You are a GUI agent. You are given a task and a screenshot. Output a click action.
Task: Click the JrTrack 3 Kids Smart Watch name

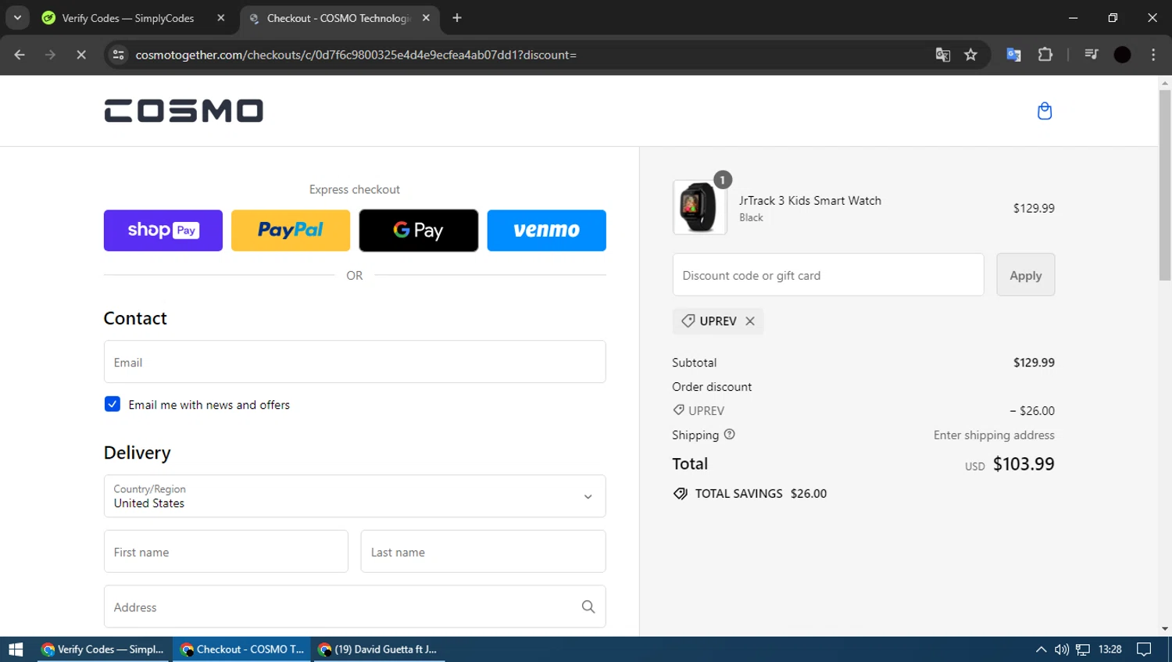coord(810,201)
